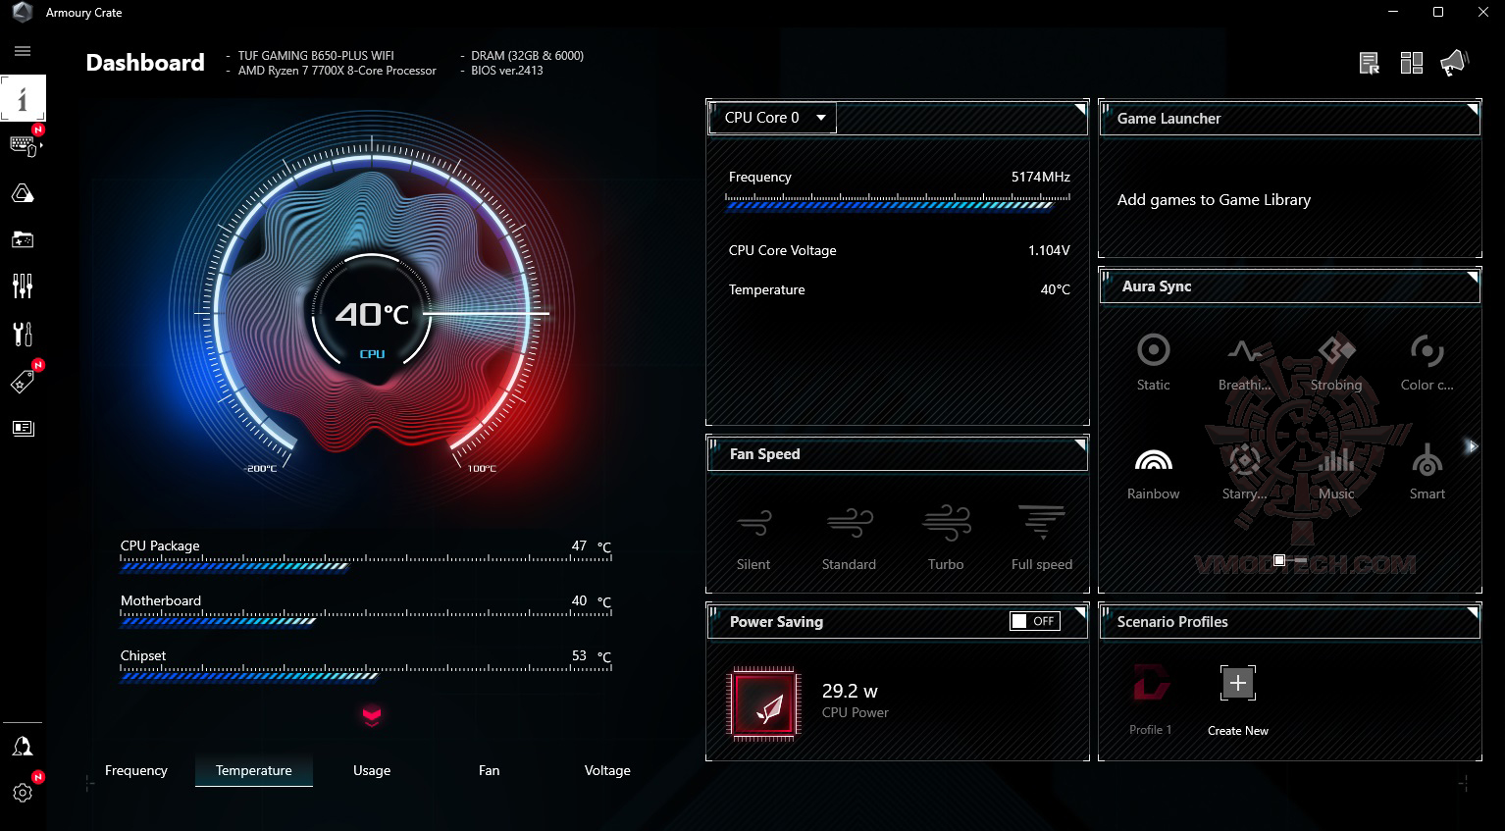Click the report list icon at top right
1505x831 pixels.
pos(1370,64)
